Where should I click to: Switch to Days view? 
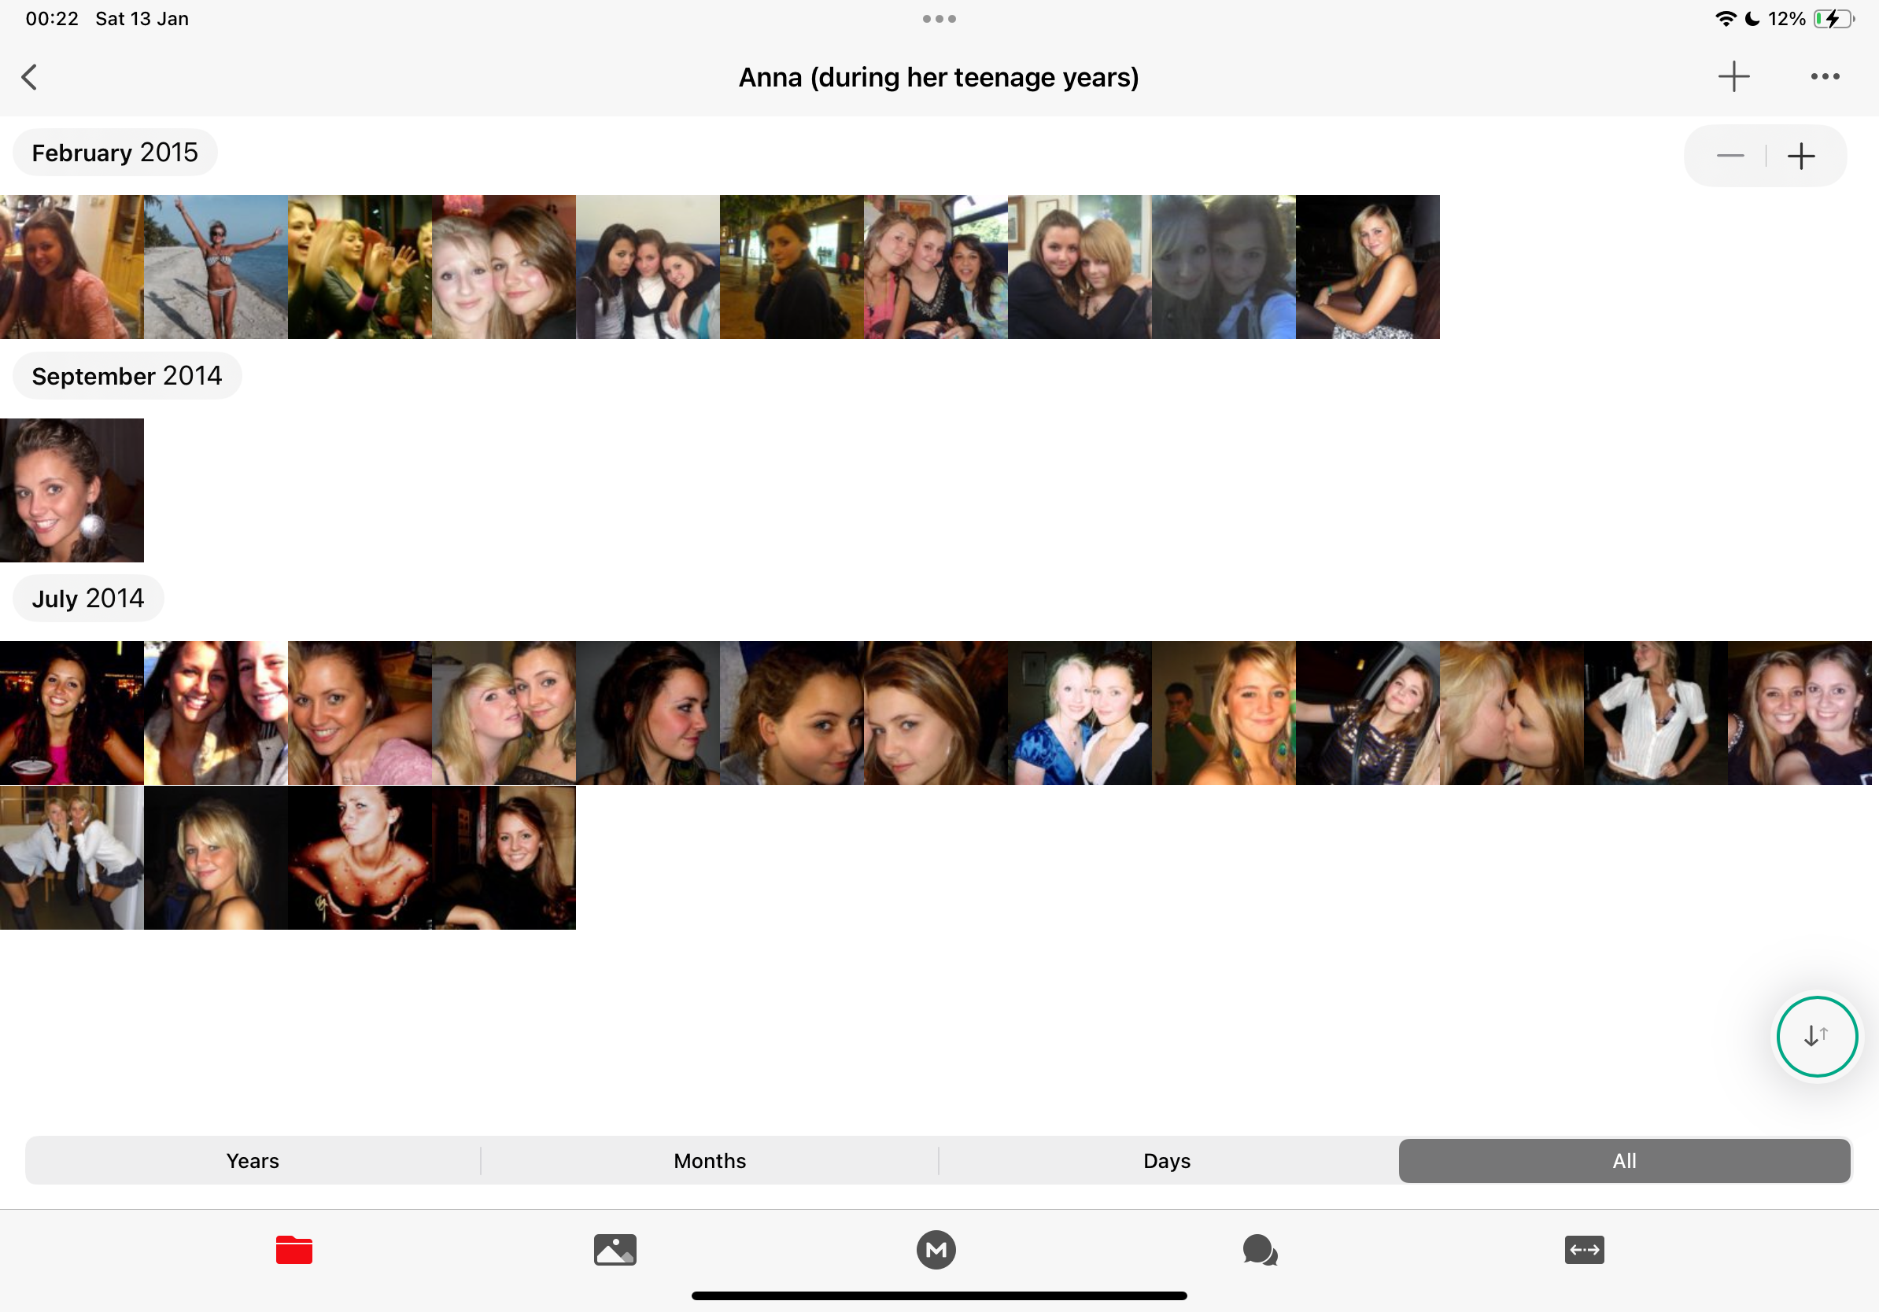point(1166,1160)
